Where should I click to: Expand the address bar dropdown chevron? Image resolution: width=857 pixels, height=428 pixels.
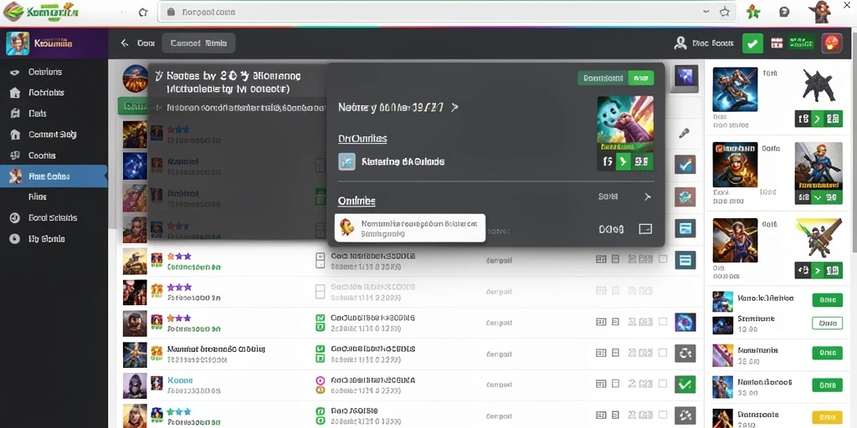point(706,12)
